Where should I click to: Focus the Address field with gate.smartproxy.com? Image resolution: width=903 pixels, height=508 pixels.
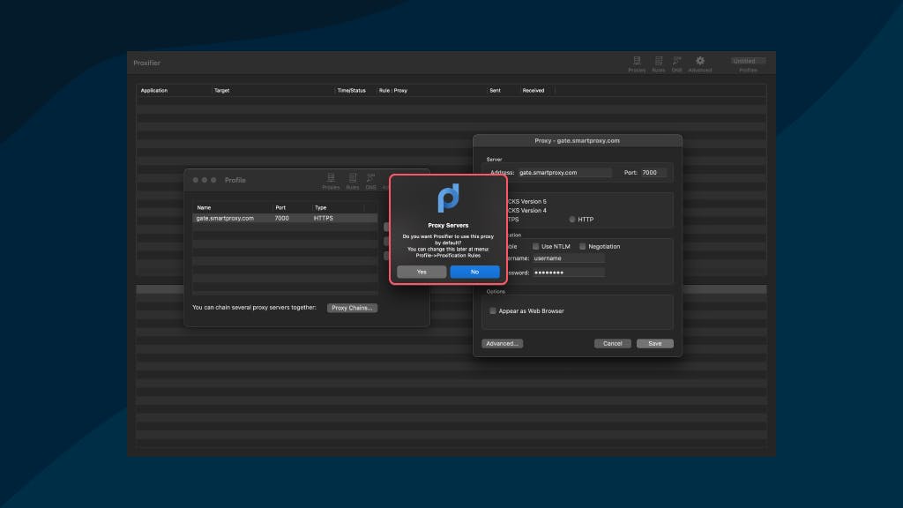[x=564, y=173]
